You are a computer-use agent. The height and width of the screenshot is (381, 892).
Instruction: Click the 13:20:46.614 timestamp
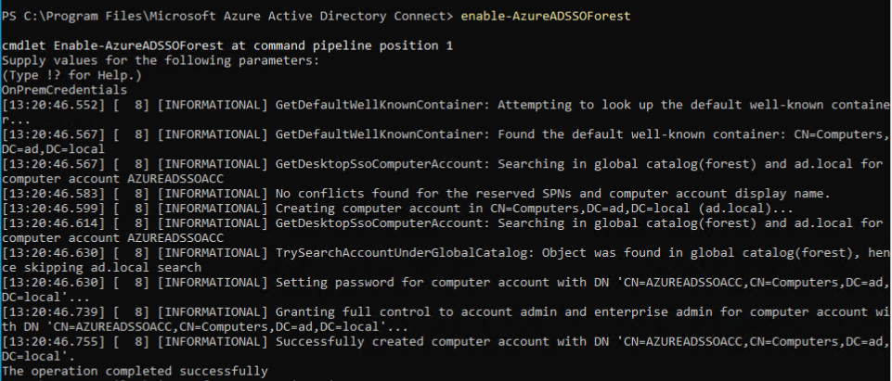[x=46, y=222]
